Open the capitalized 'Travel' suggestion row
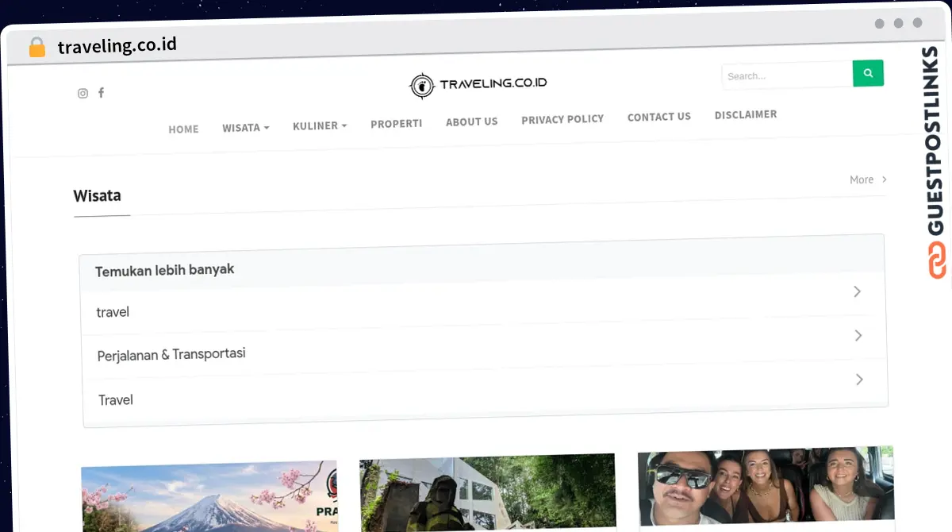Screen dimensions: 952x532 [x=485, y=391]
